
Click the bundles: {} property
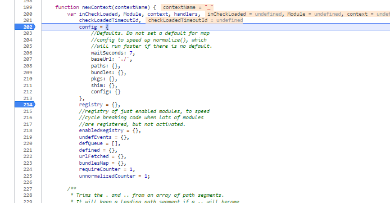(108, 73)
